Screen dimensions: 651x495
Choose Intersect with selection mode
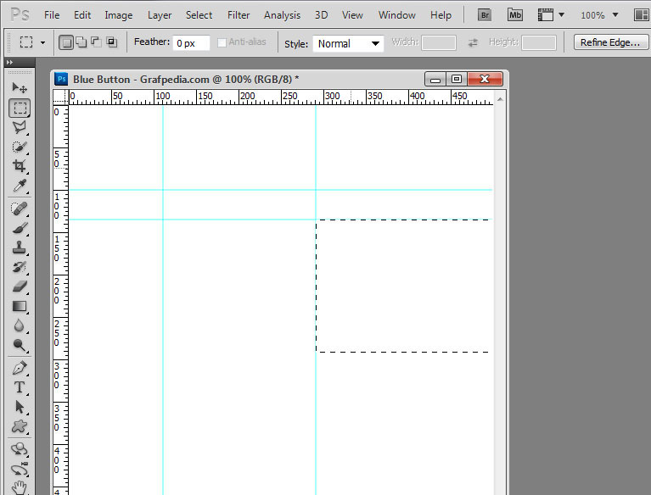(x=112, y=42)
